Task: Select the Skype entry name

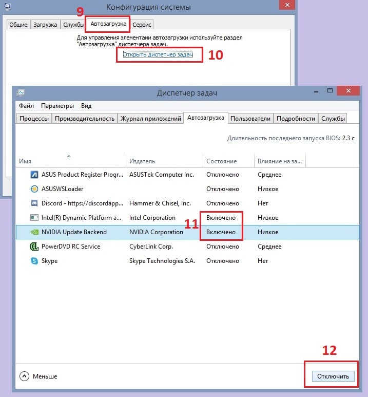Action: [x=49, y=261]
